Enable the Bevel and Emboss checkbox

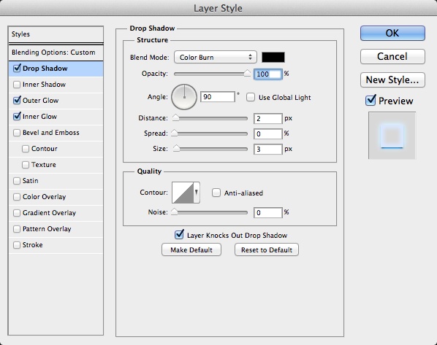(x=17, y=133)
